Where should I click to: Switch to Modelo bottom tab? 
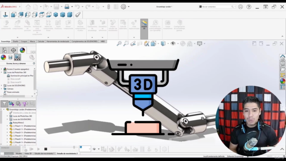[x=19, y=153]
